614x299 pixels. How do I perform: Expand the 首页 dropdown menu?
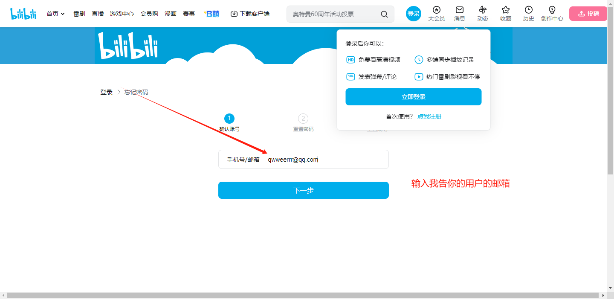point(56,14)
